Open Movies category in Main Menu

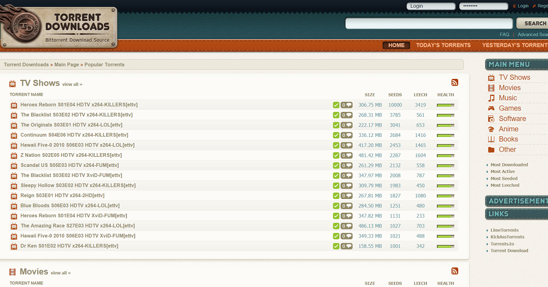click(x=510, y=88)
